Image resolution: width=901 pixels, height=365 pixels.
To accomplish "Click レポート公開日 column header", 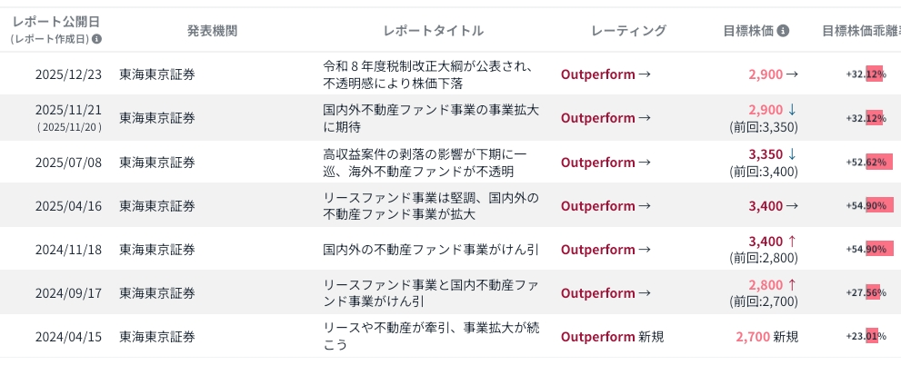I will pos(55,22).
